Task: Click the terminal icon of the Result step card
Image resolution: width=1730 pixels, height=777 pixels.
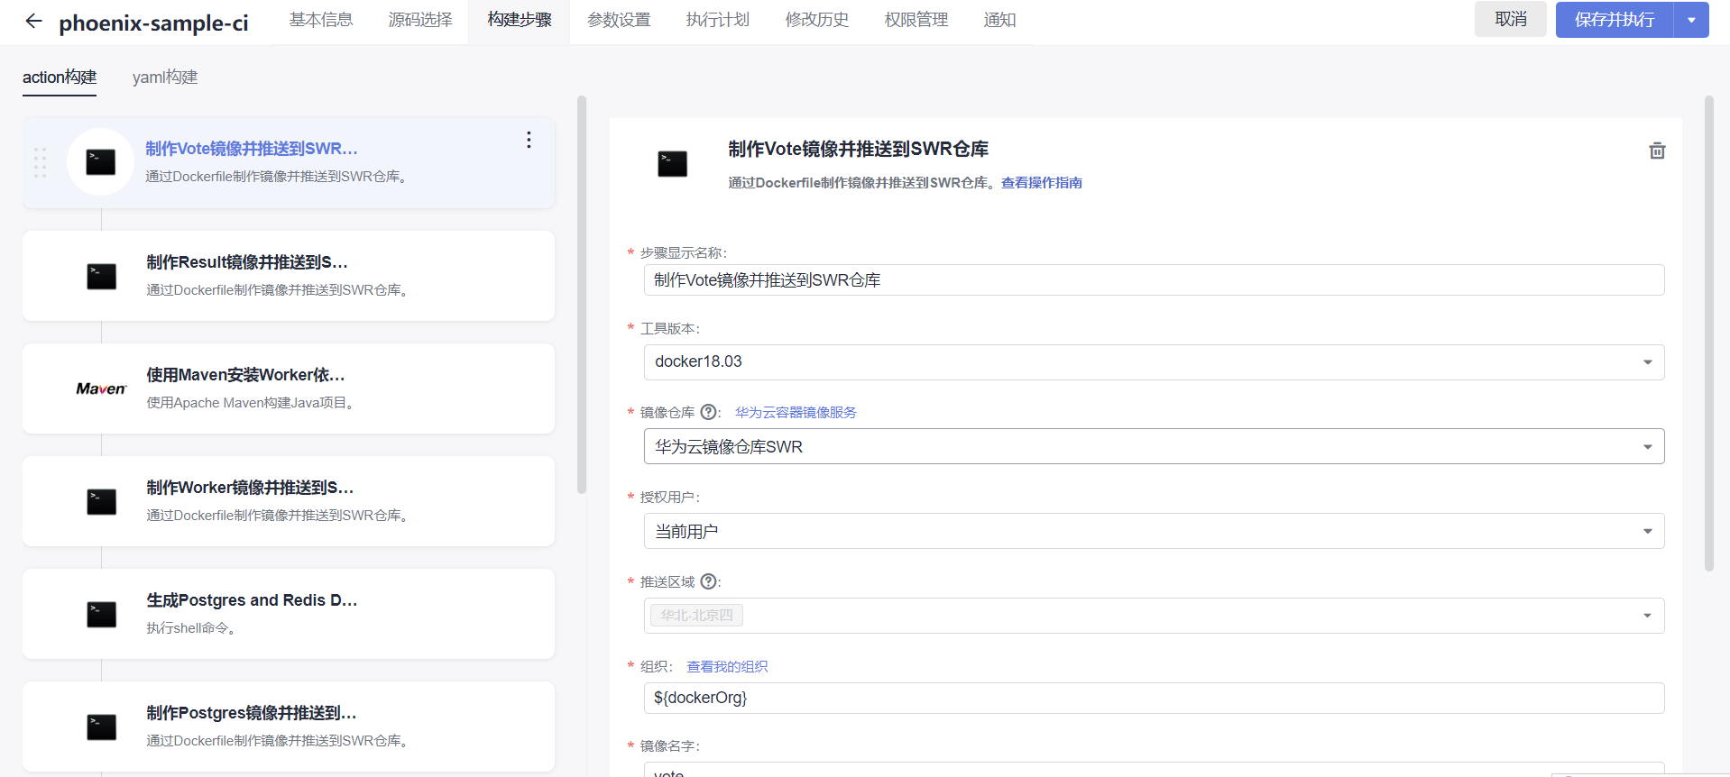Action: (x=101, y=276)
